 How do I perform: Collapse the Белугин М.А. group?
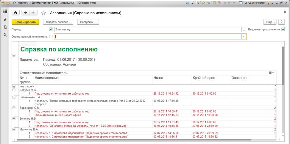[14, 90]
